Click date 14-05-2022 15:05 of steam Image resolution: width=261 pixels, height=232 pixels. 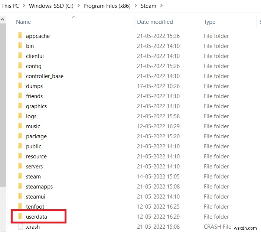coord(158,177)
